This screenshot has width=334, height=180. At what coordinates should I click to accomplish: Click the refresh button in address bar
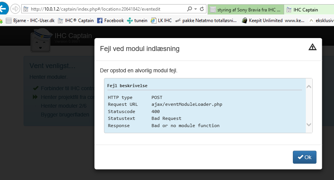coord(203,9)
